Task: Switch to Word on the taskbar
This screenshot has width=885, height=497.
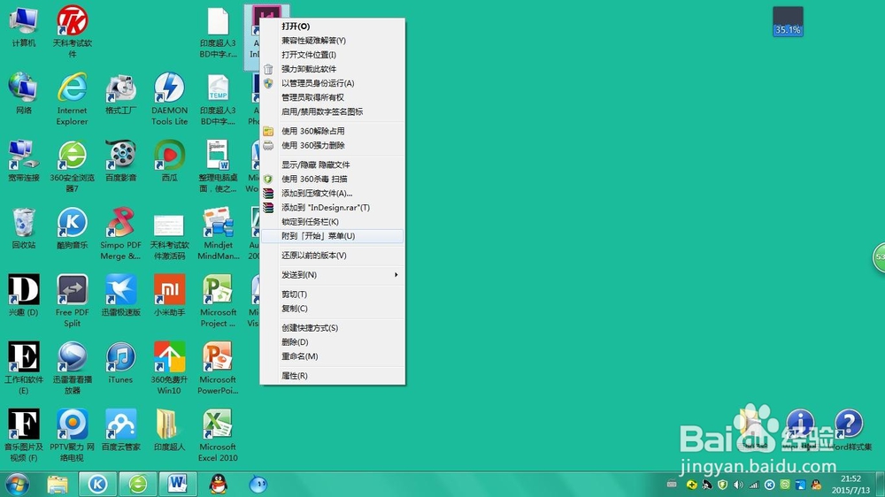Action: pos(177,484)
